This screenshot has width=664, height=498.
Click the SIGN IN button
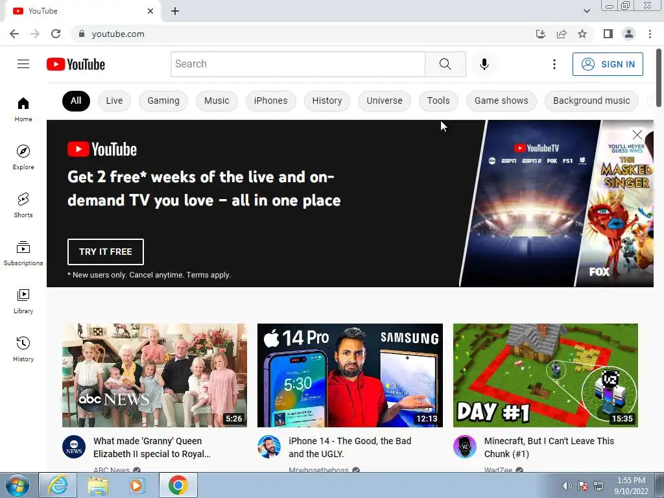click(x=607, y=64)
